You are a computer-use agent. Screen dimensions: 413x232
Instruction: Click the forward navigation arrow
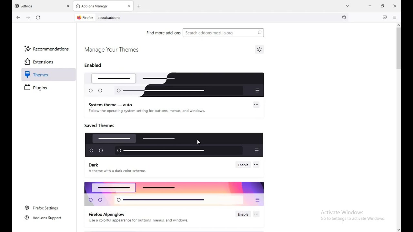point(28,18)
